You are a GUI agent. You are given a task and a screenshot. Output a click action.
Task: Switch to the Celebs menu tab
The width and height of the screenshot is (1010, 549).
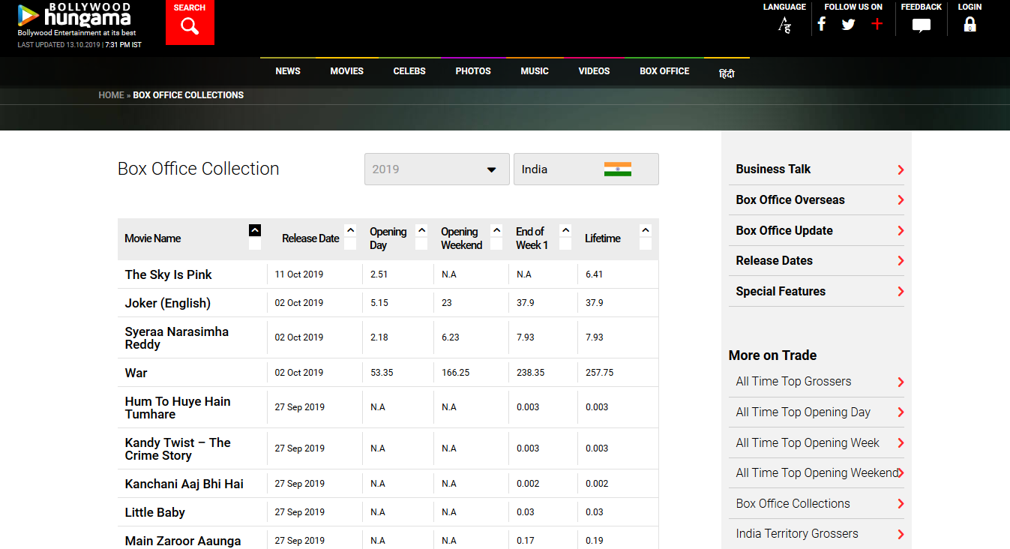(x=409, y=71)
